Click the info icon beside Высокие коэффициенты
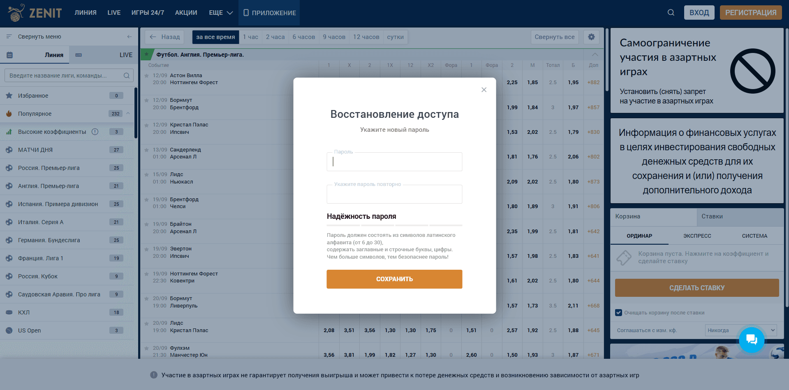The width and height of the screenshot is (789, 390). click(x=95, y=132)
